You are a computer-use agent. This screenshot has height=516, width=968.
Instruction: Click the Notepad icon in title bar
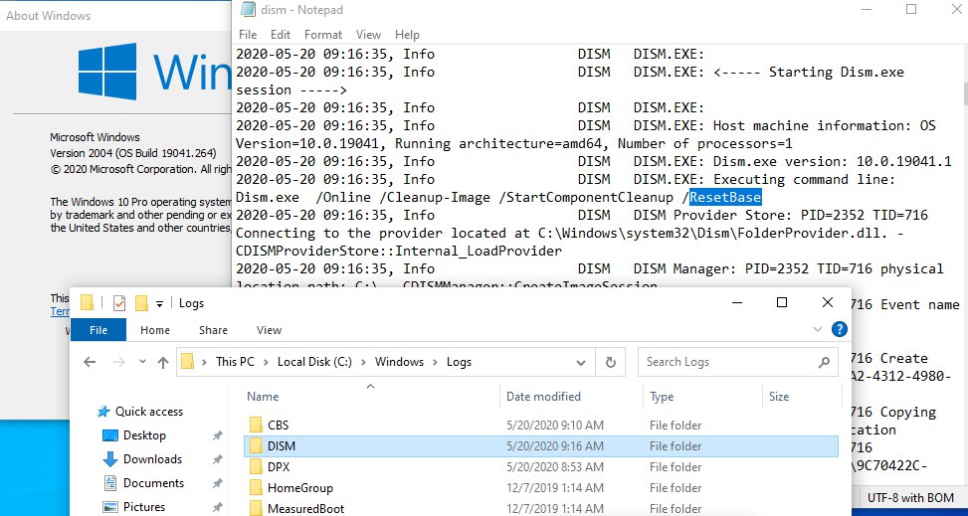248,9
